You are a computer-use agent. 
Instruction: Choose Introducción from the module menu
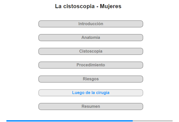(x=91, y=24)
